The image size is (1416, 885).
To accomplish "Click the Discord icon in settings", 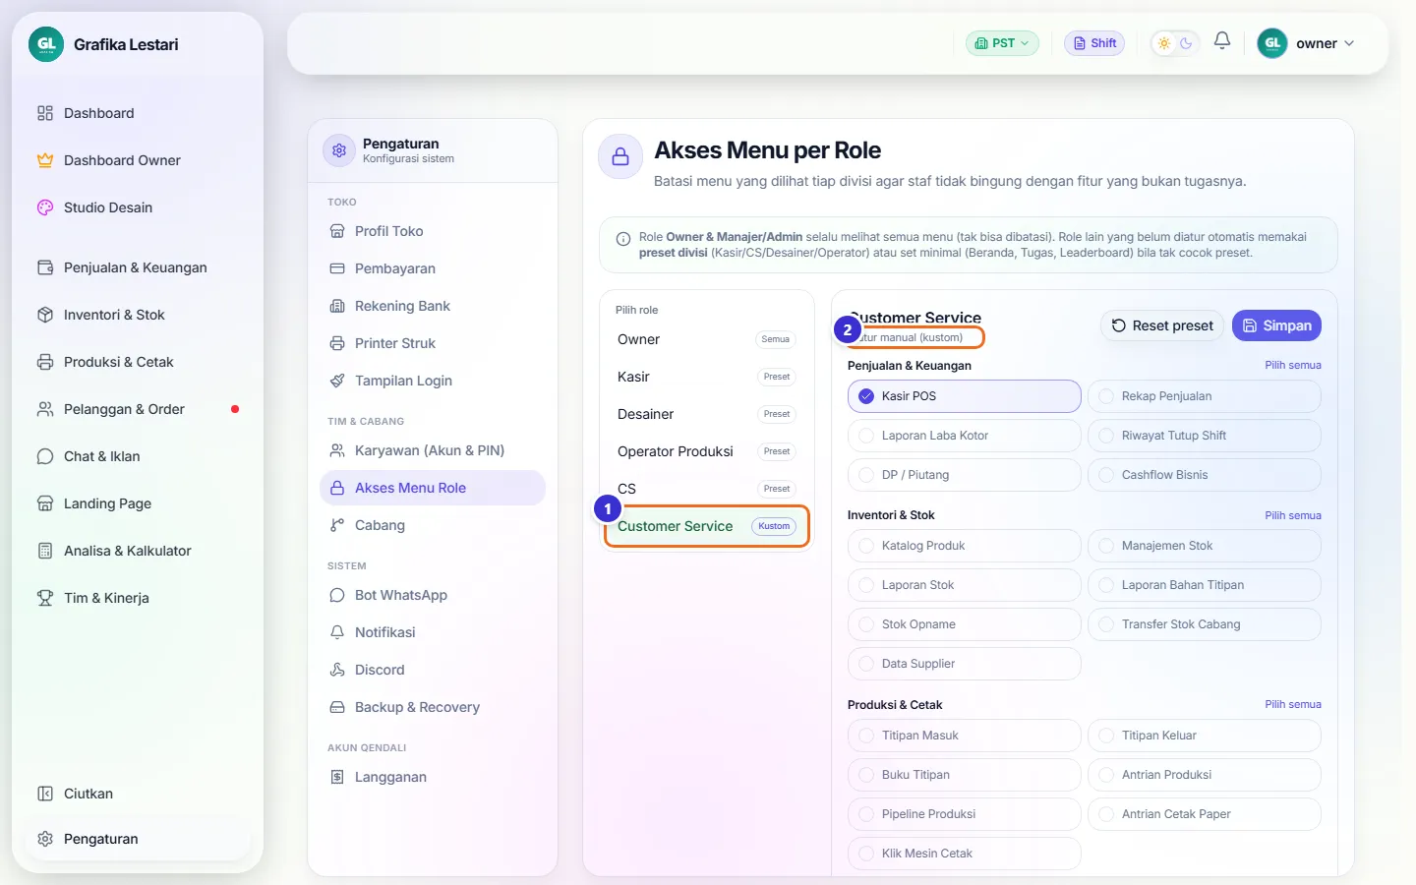I will pos(337,670).
